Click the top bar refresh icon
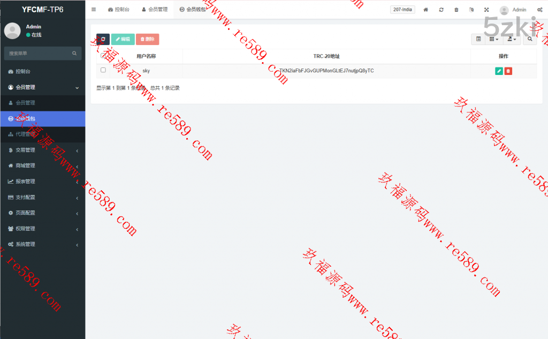Viewport: 548px width, 339px height. click(x=441, y=10)
